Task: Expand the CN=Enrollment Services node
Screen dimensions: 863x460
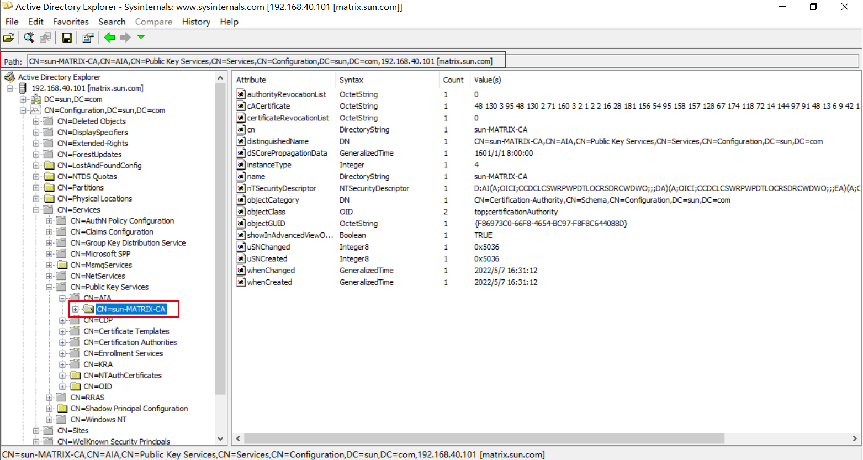Action: [x=62, y=353]
